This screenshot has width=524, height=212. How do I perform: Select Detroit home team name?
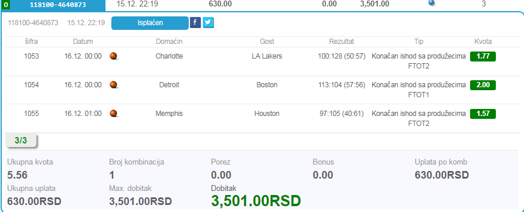[x=169, y=85]
